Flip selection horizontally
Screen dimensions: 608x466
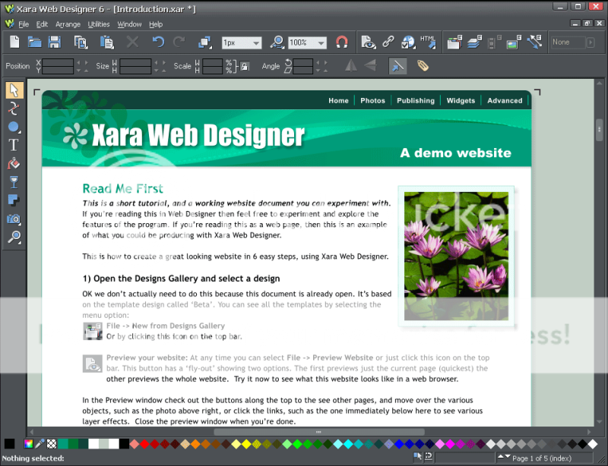pyautogui.click(x=351, y=66)
